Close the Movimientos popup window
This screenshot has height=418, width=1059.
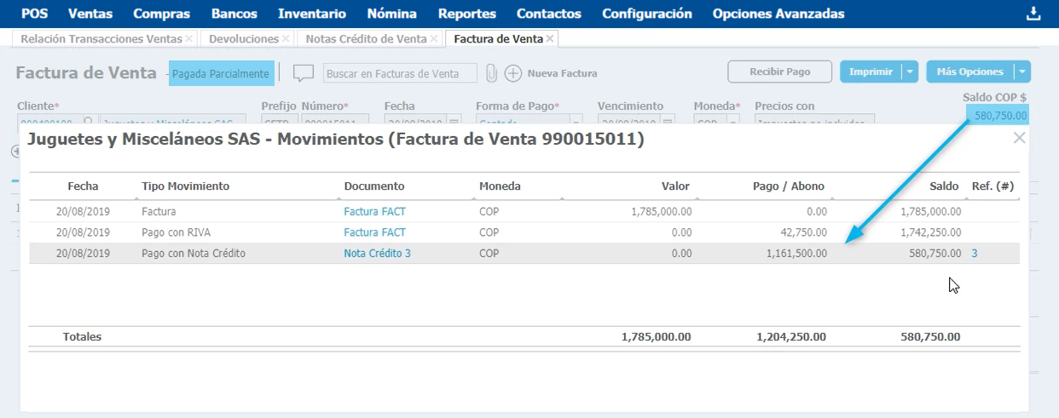1019,138
